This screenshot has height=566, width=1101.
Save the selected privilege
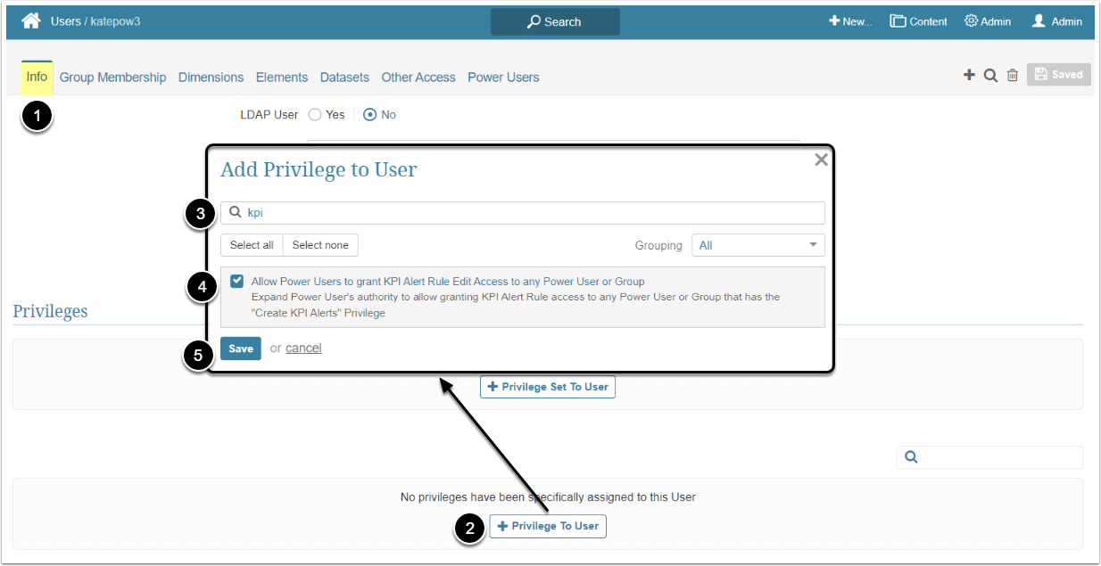(241, 349)
